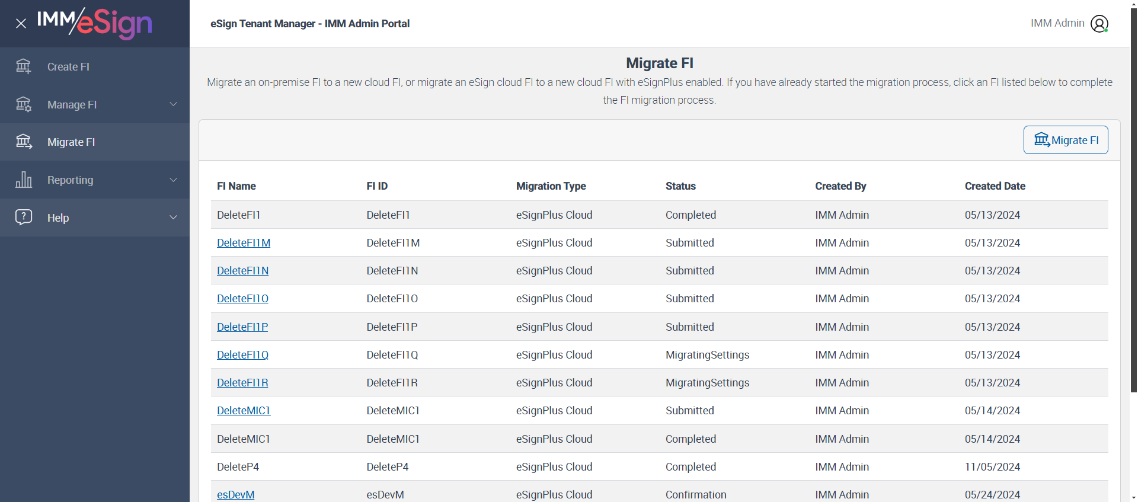Viewport: 1138px width, 502px height.
Task: Expand the Manage FI submenu chevron
Action: [x=173, y=104]
